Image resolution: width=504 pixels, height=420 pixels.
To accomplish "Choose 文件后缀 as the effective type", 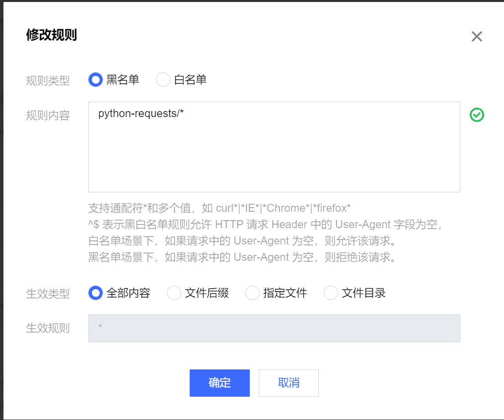I will [x=174, y=293].
